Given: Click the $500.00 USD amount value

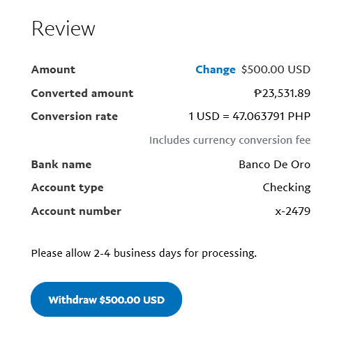Looking at the screenshot, I should point(276,70).
